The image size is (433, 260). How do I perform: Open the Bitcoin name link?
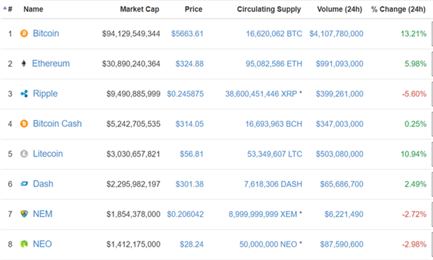pos(46,33)
